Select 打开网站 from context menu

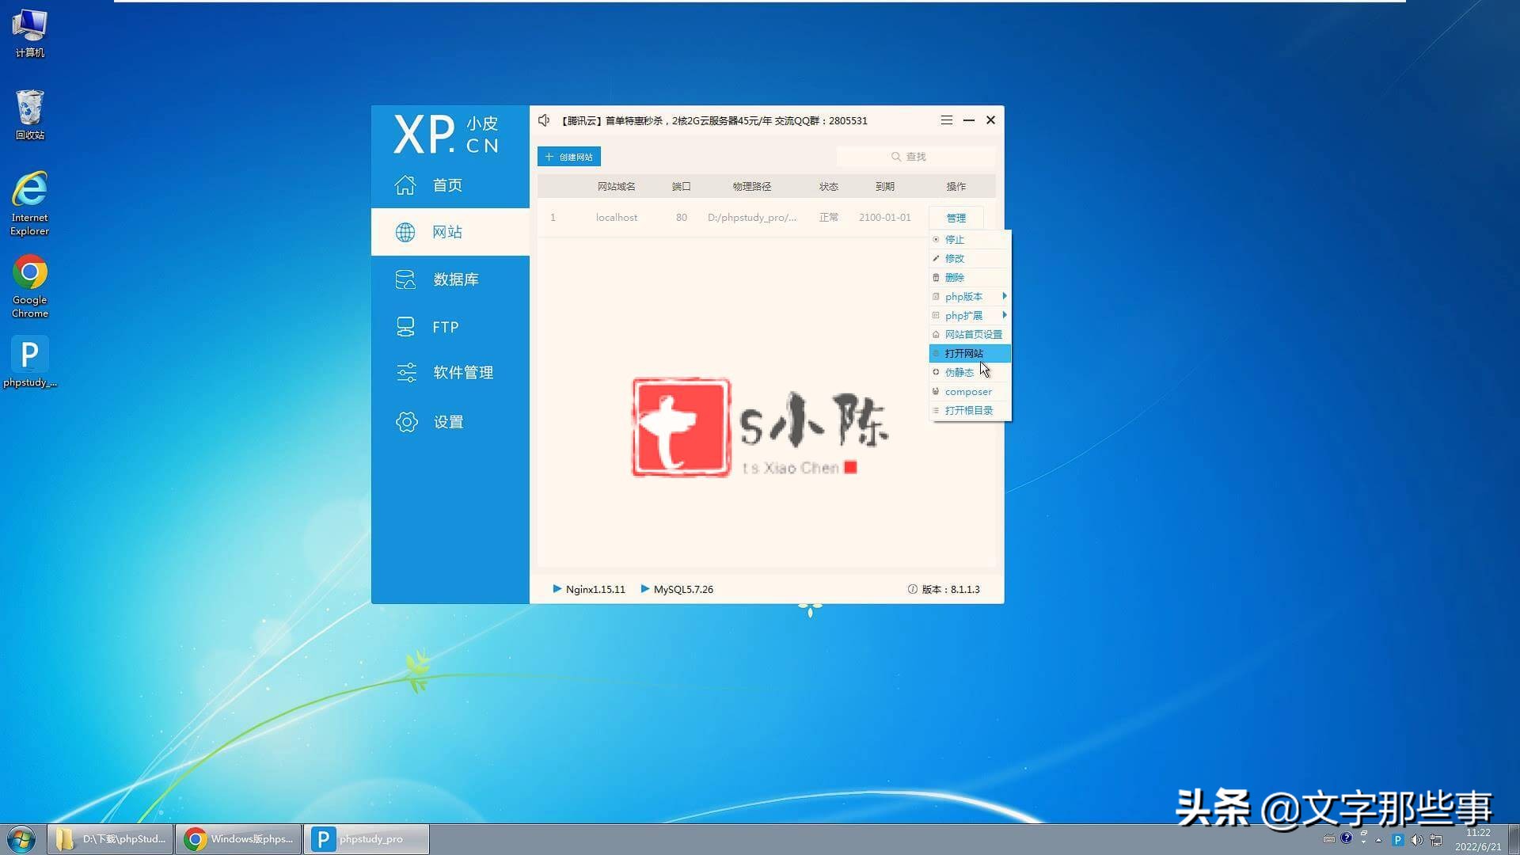pos(965,353)
